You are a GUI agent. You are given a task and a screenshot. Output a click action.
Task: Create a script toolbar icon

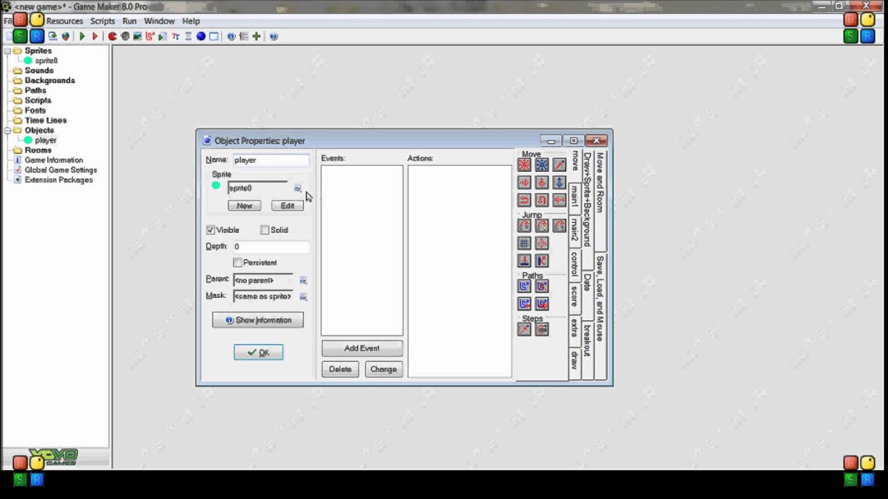tap(162, 36)
